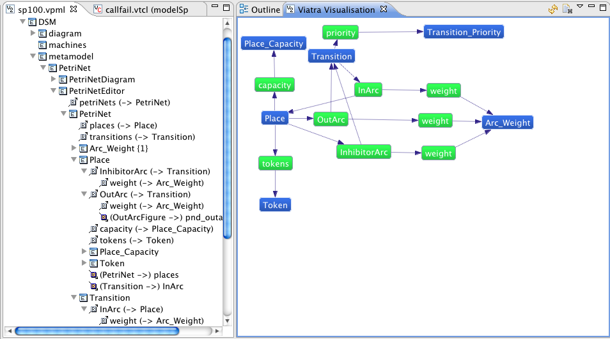Viewport: 610px width, 339px height.
Task: Minimize the editor panel
Action: [215, 6]
